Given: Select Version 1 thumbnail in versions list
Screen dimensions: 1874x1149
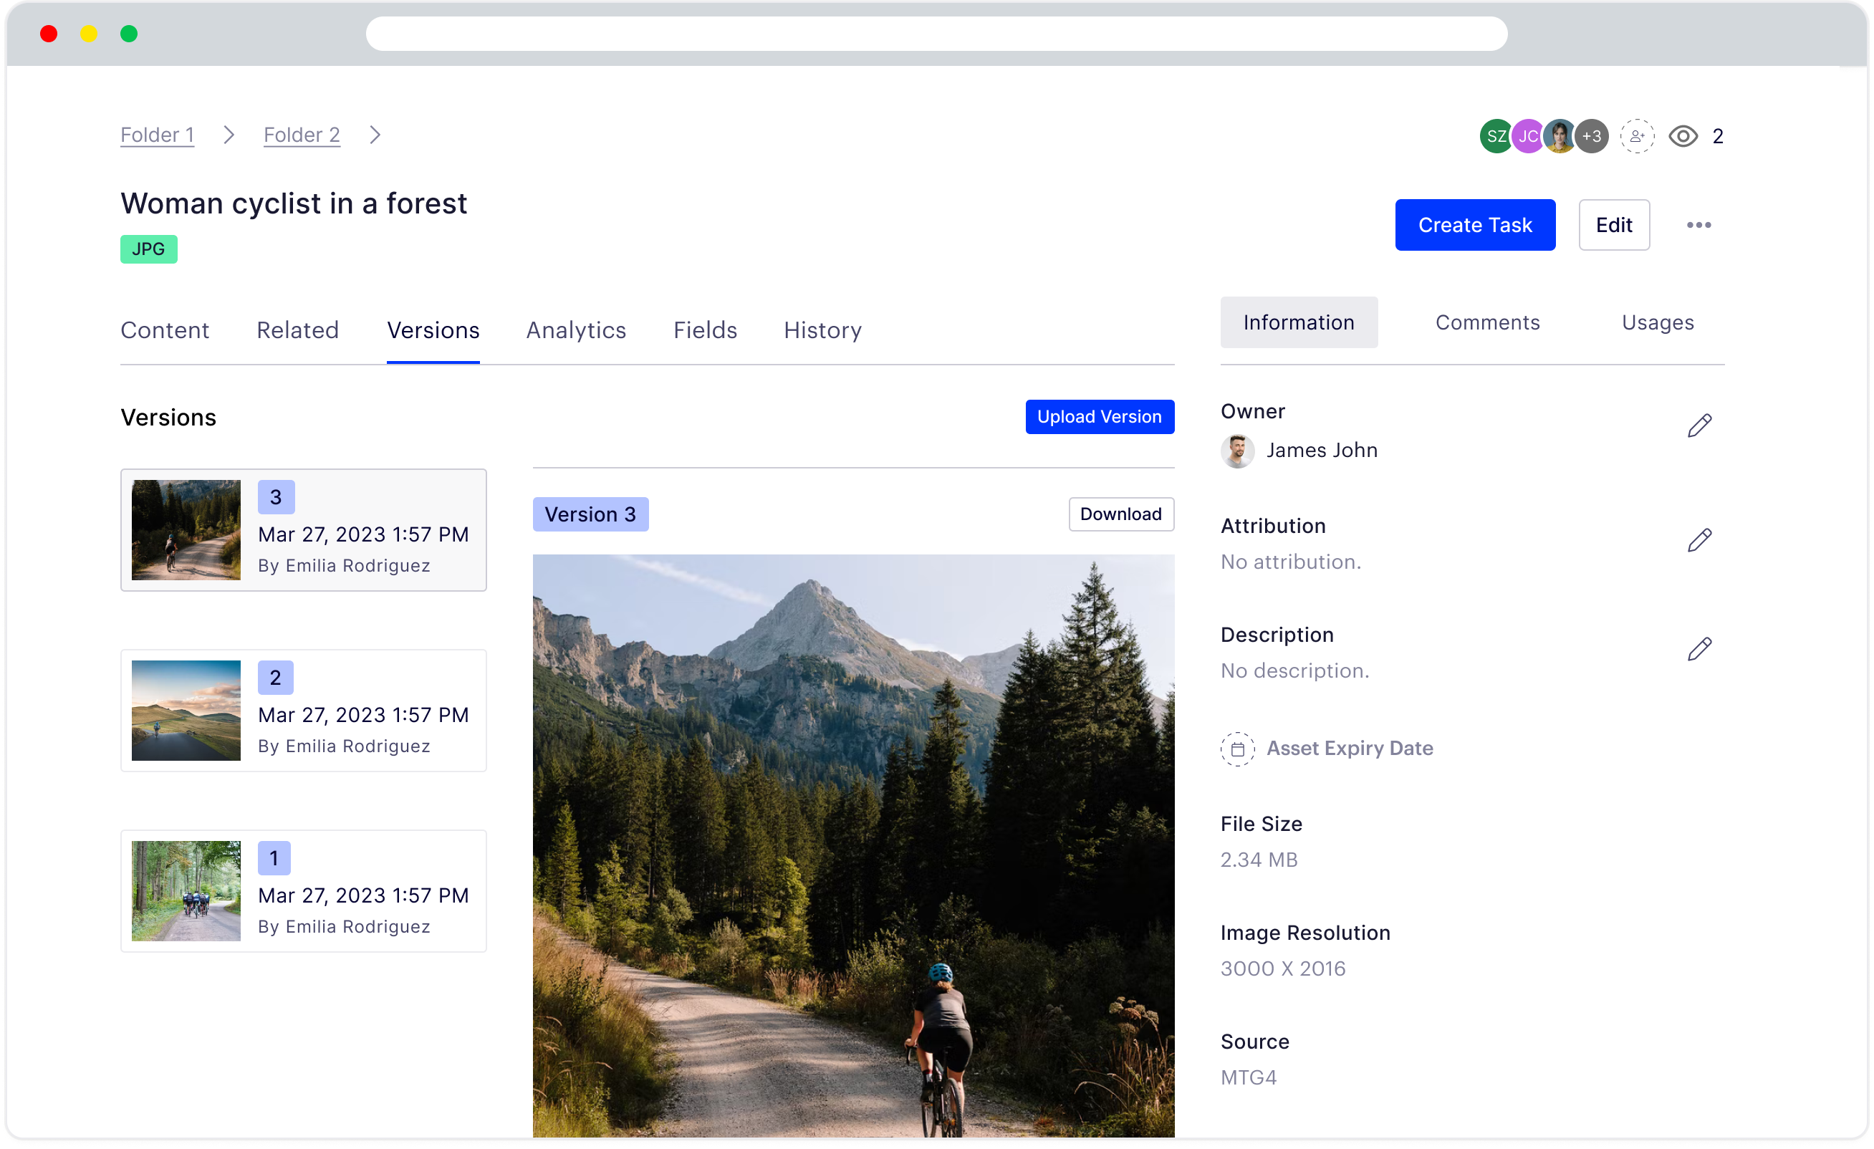Looking at the screenshot, I should [x=188, y=890].
